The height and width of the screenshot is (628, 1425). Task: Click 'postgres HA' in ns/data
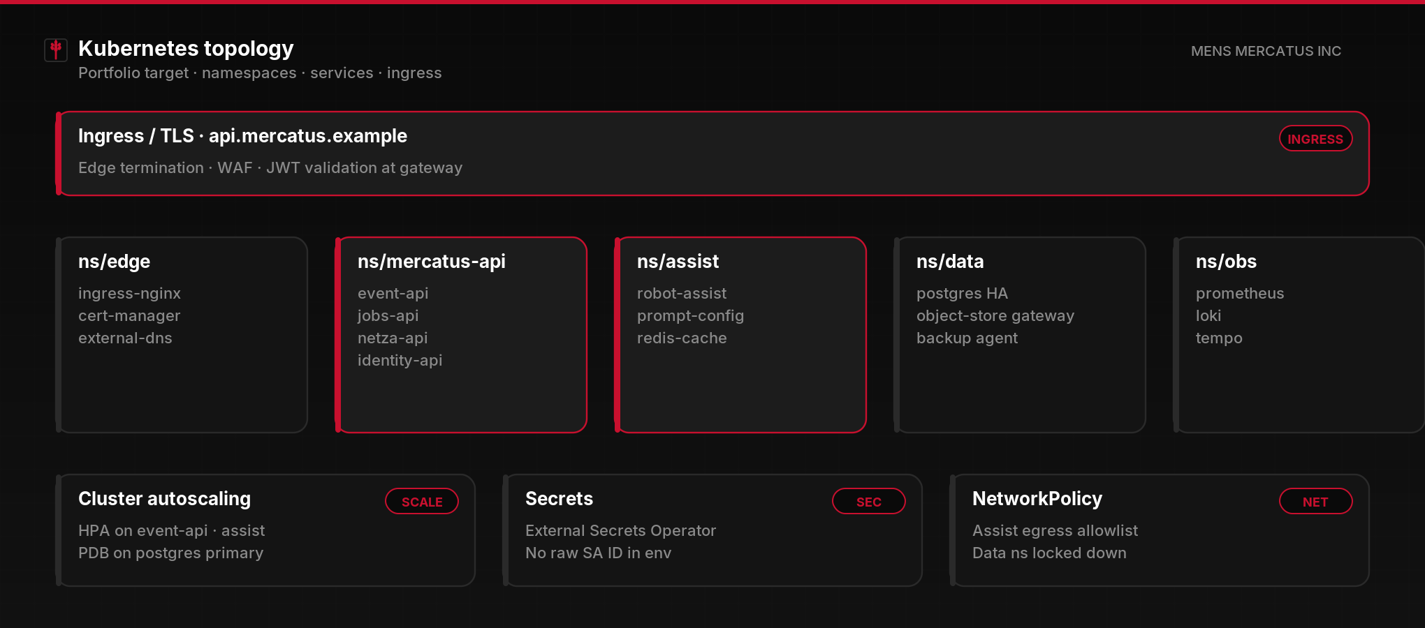click(962, 294)
